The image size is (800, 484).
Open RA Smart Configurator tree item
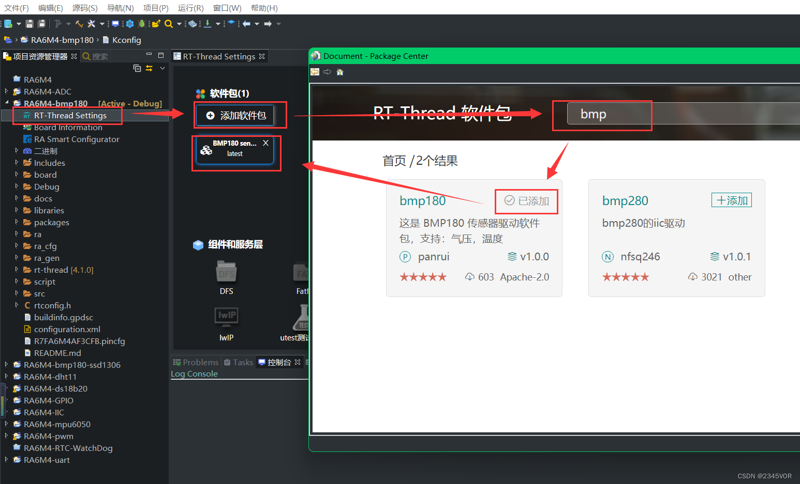point(77,139)
